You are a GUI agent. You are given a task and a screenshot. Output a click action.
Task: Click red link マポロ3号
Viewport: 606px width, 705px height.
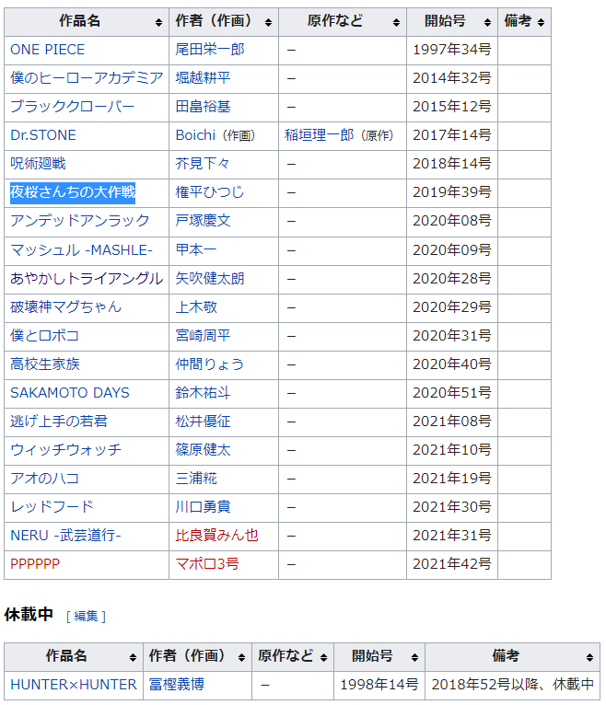[x=207, y=564]
